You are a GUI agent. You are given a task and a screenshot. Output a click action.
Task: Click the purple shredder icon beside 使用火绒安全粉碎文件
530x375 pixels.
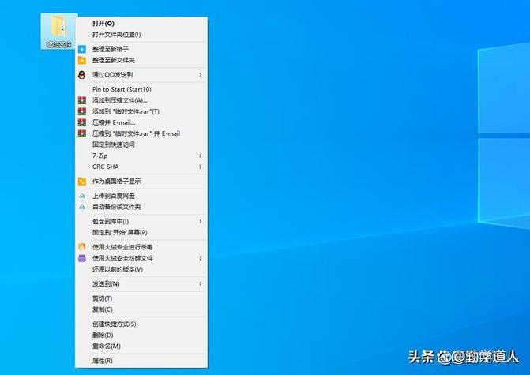click(82, 258)
